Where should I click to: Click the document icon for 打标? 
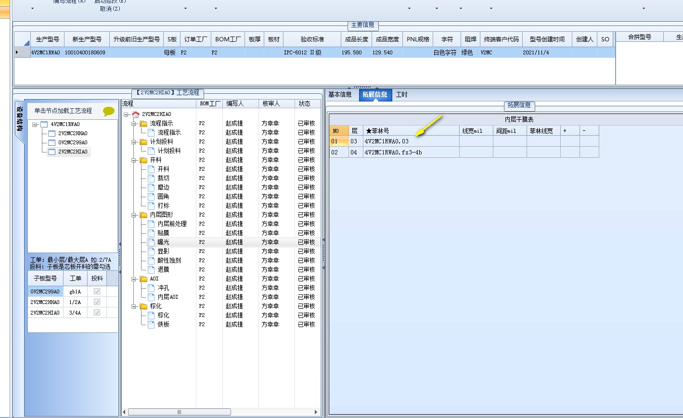pos(151,206)
